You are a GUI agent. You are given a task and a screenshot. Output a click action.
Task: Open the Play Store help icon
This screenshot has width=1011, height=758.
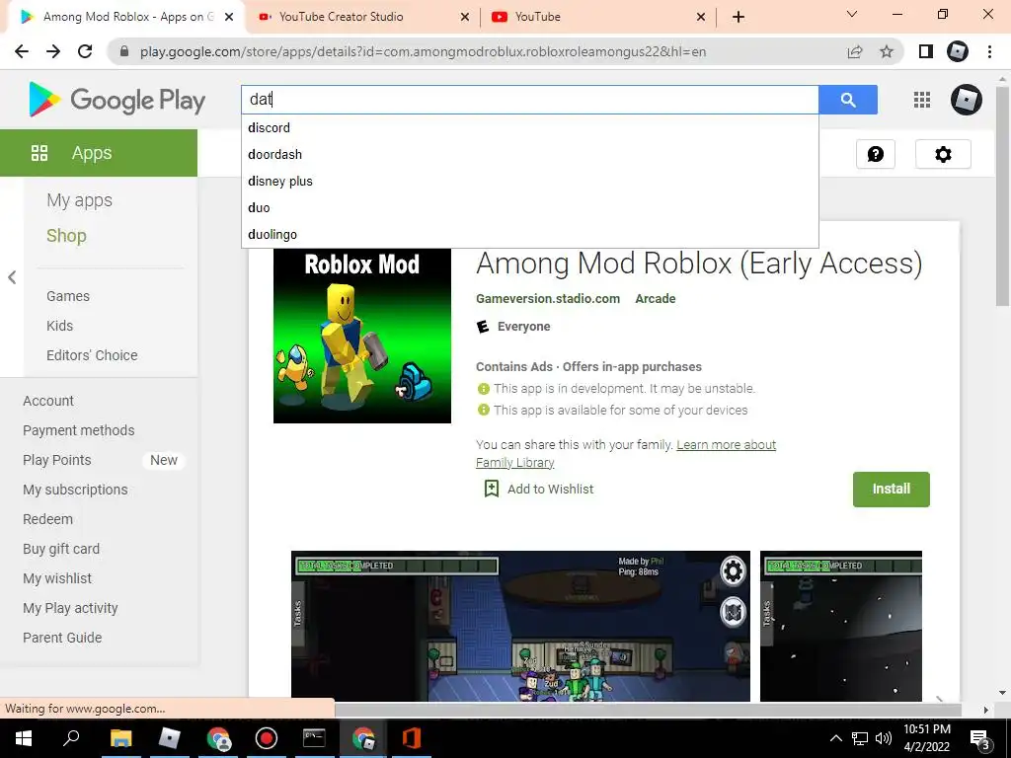pyautogui.click(x=876, y=154)
